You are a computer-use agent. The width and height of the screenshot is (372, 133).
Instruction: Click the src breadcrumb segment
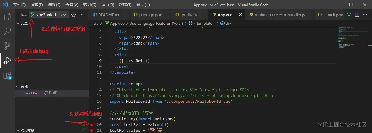click(96, 23)
